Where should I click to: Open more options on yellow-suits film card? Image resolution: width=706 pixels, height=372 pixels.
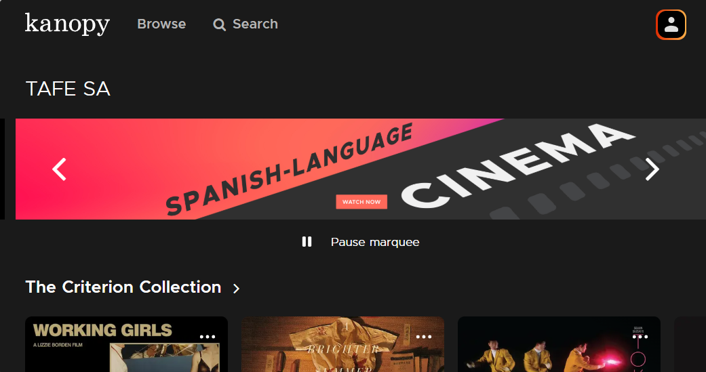(640, 337)
